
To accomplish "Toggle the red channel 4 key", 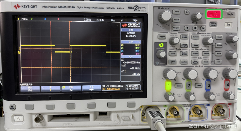I will 227,85.
